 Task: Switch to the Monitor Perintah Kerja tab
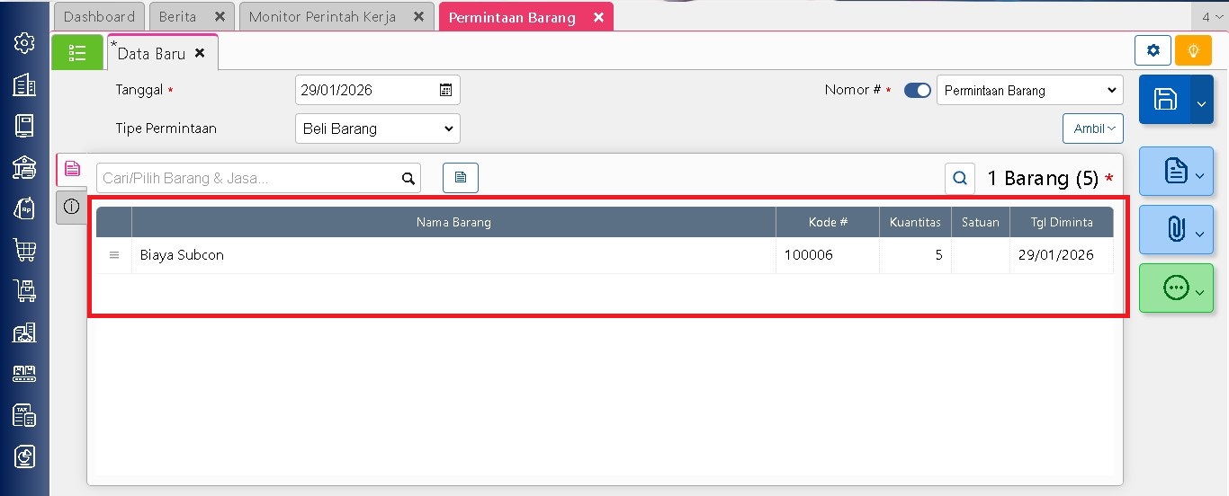(322, 17)
